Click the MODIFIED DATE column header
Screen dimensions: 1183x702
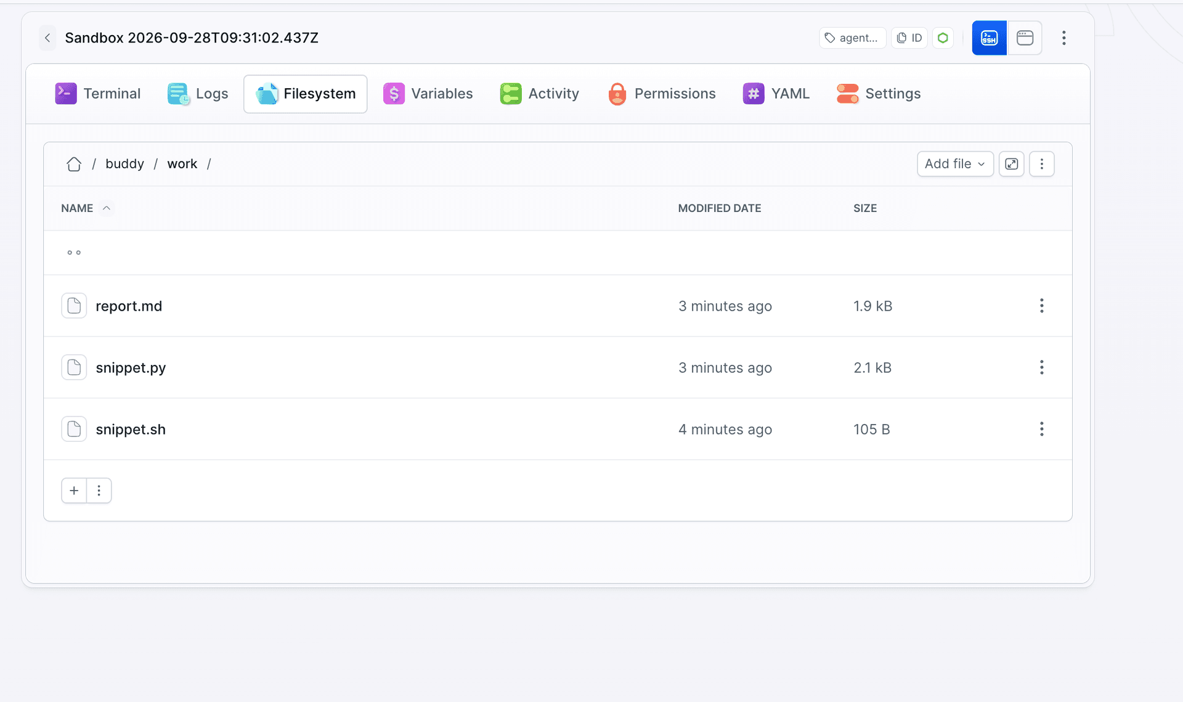720,208
